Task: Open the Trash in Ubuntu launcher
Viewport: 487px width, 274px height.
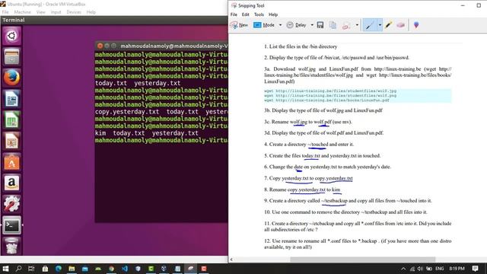Action: point(12,247)
